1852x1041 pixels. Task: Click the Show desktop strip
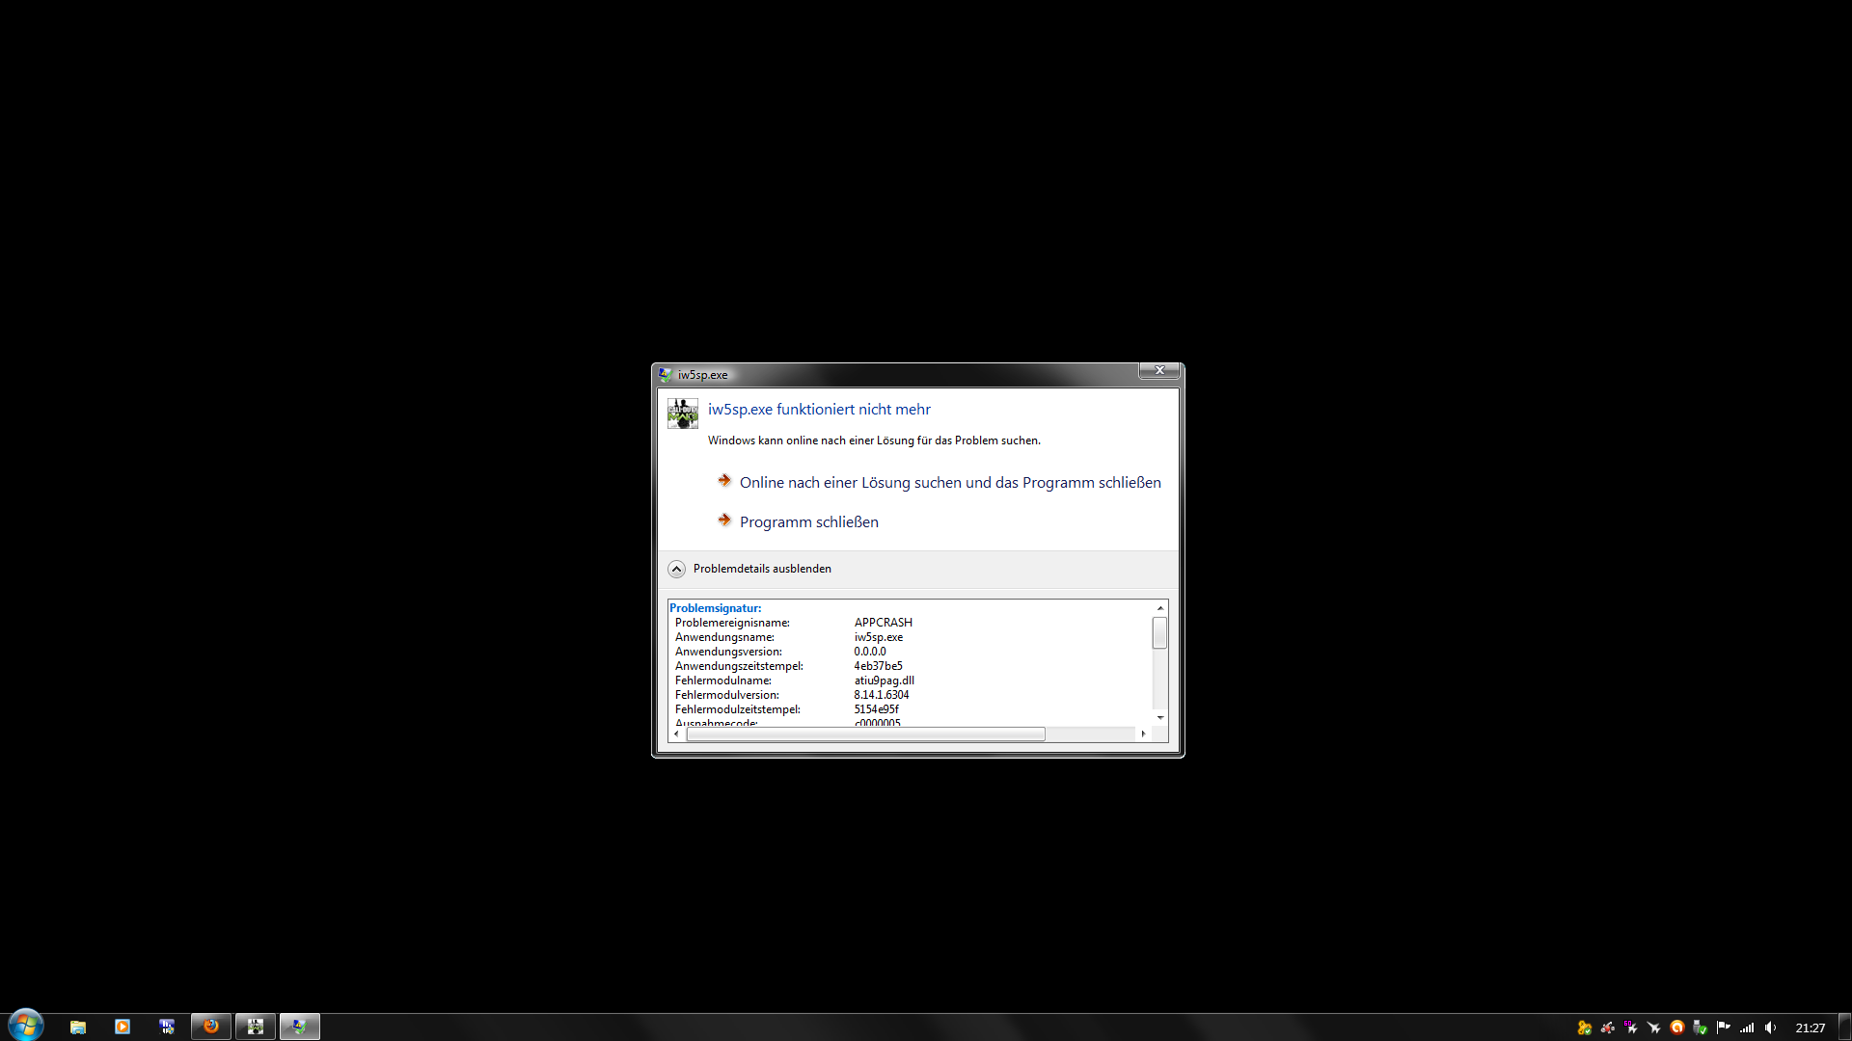(1844, 1027)
